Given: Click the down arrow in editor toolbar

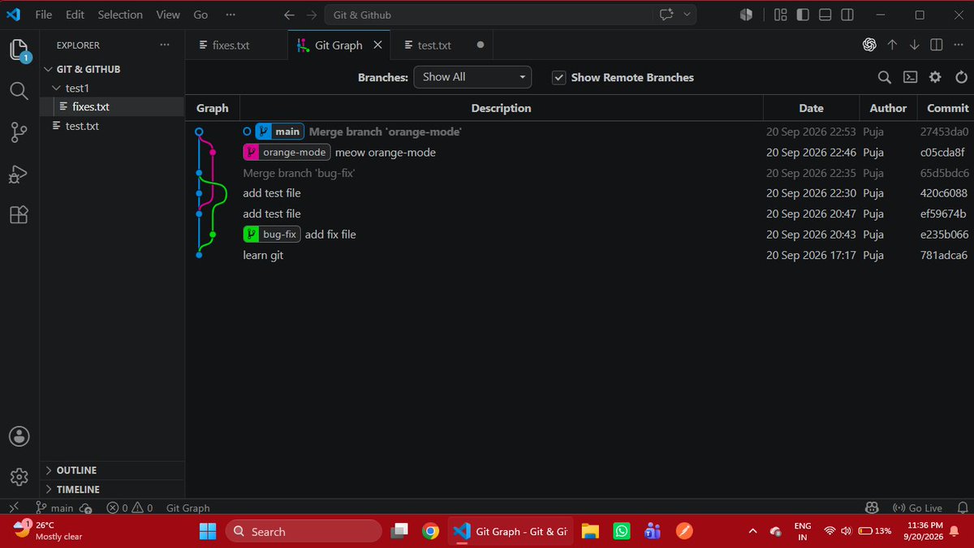Looking at the screenshot, I should [x=915, y=45].
